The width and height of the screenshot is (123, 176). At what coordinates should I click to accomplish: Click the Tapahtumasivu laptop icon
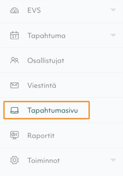[15, 110]
